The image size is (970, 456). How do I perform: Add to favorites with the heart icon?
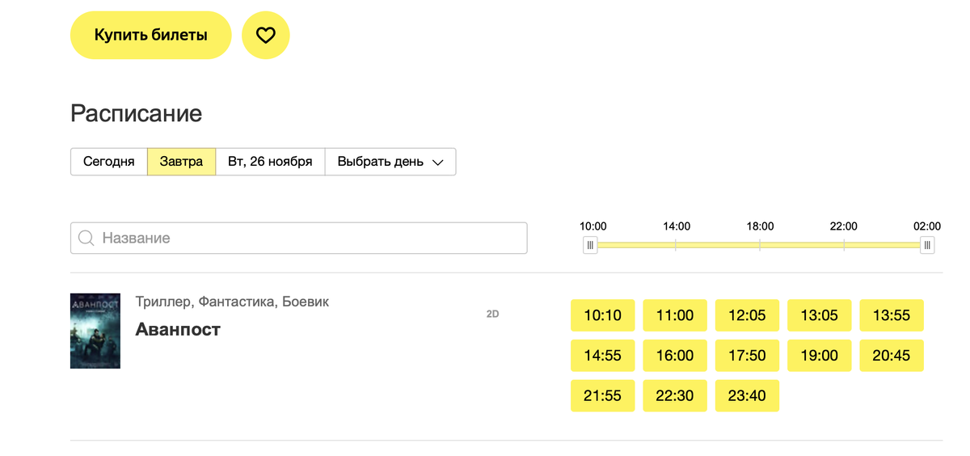(266, 35)
